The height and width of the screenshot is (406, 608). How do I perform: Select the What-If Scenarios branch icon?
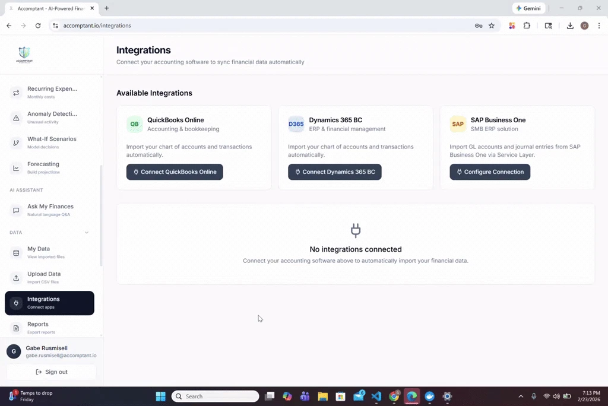tap(16, 143)
